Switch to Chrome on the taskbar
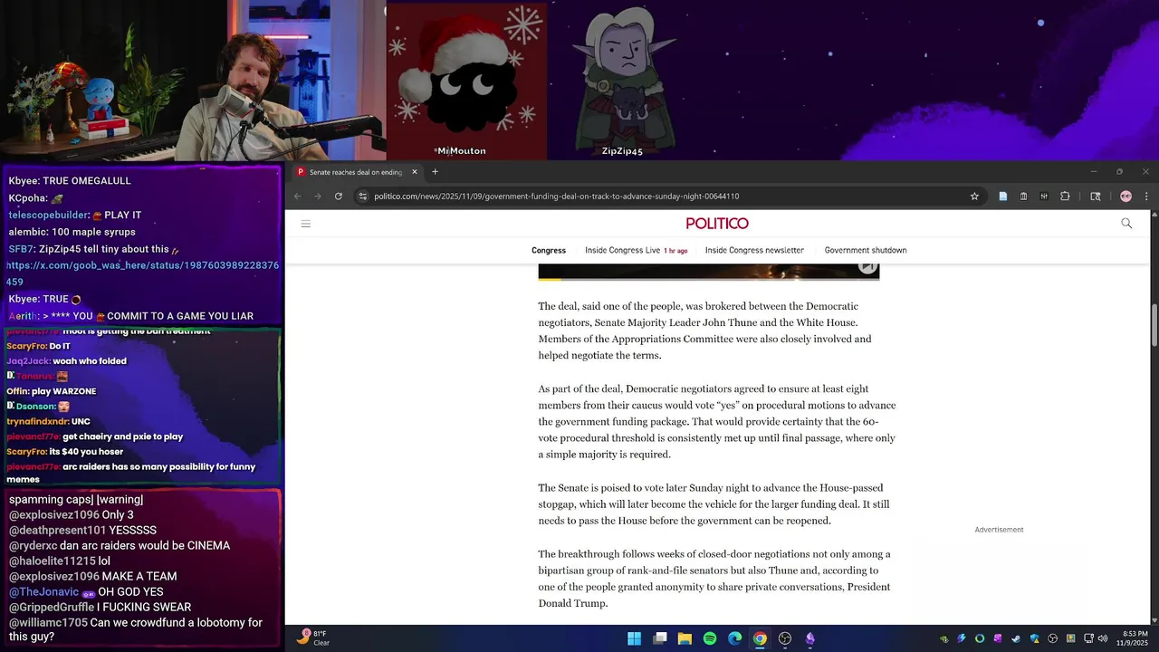This screenshot has height=652, width=1159. (760, 638)
